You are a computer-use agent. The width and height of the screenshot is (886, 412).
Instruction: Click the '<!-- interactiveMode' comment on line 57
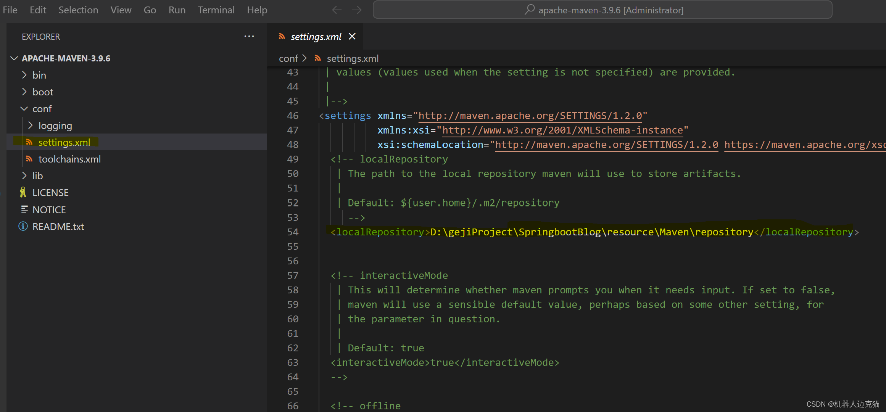click(389, 276)
